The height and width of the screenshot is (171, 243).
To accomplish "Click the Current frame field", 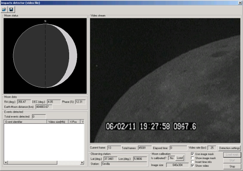I will click(x=114, y=148).
